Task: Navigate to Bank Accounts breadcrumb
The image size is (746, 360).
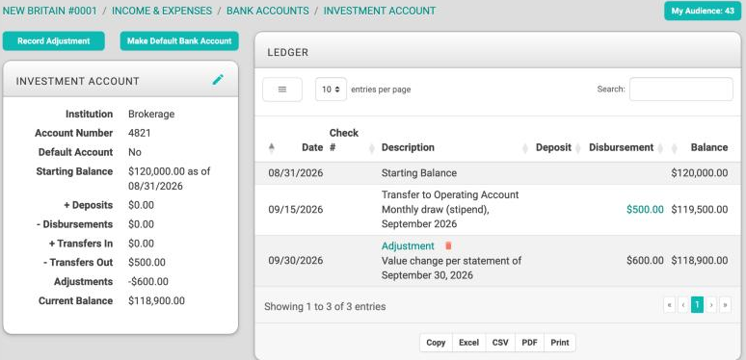Action: click(x=267, y=11)
